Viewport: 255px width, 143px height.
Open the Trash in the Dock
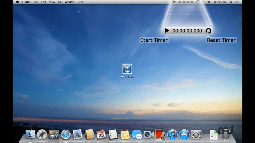pos(225,135)
